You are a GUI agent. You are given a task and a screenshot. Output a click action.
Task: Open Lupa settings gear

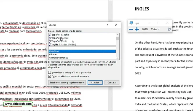(x=169, y=29)
